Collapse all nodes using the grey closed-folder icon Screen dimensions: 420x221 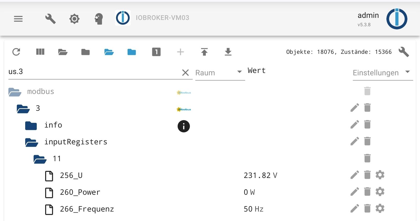point(85,52)
